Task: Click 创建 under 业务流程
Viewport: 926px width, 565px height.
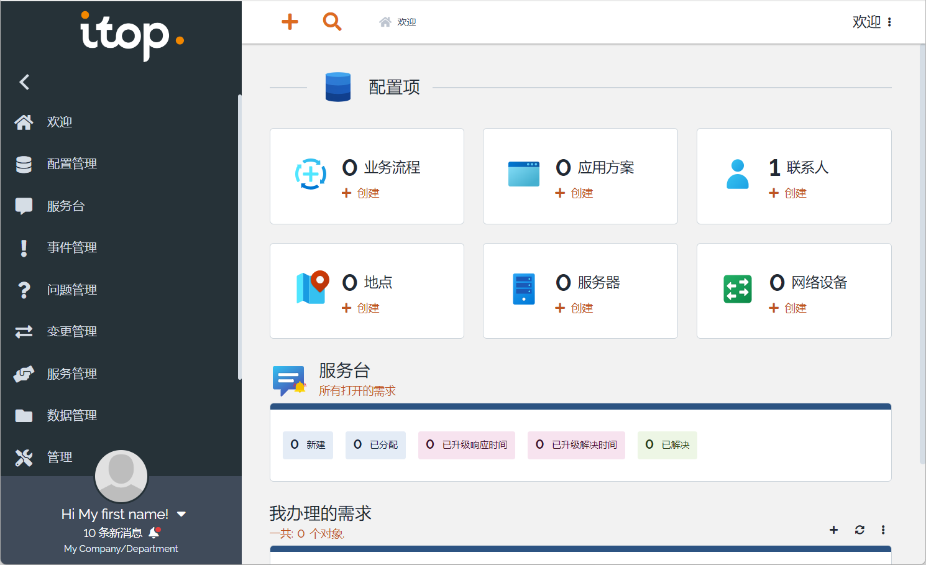Action: [x=361, y=193]
